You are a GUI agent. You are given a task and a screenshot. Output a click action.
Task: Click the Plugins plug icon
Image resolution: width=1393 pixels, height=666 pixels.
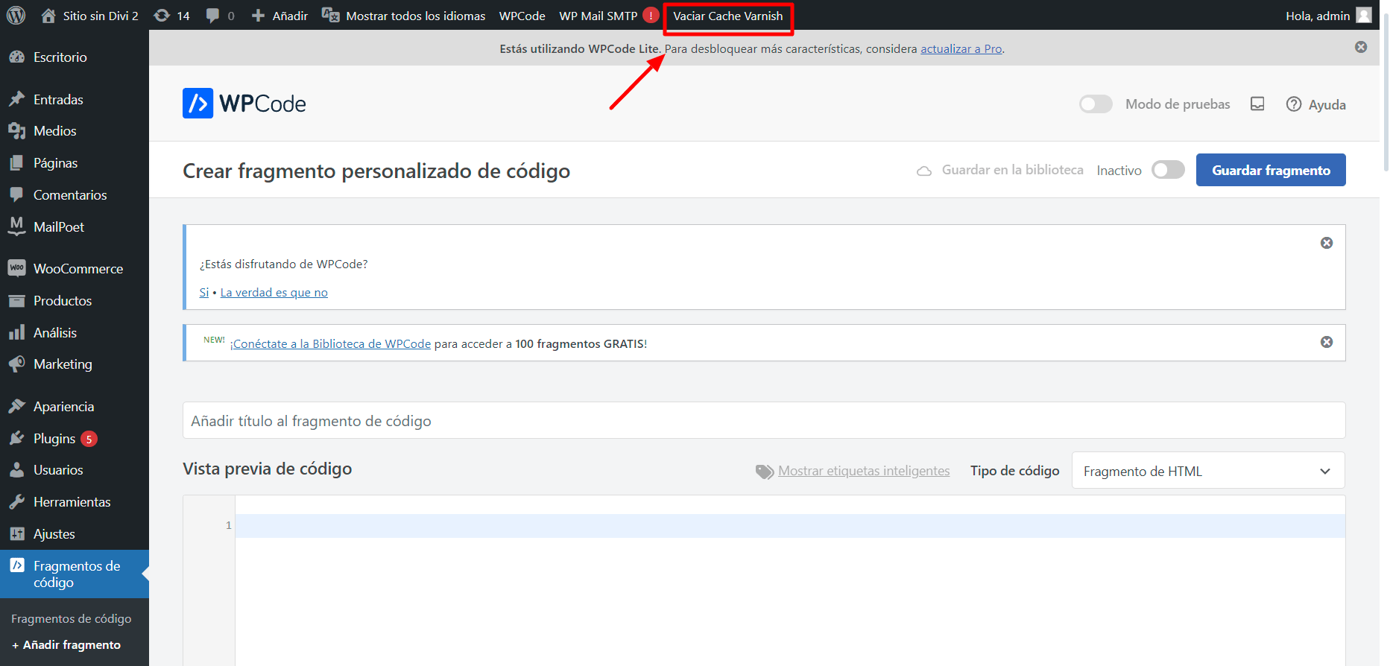click(17, 438)
